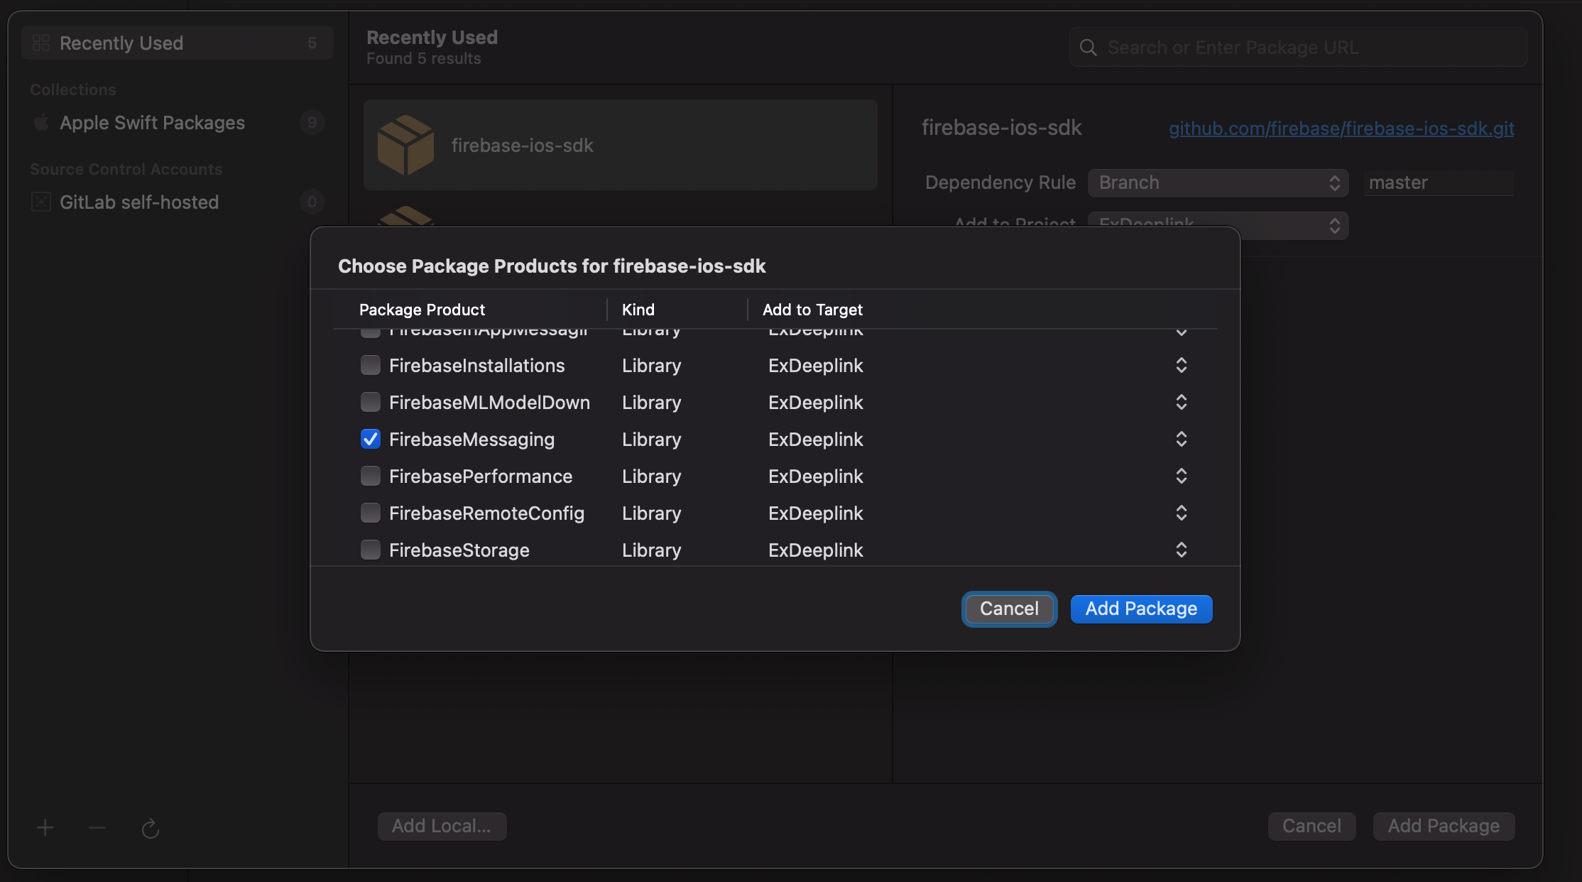Select the Recently Used sidebar item

click(121, 43)
